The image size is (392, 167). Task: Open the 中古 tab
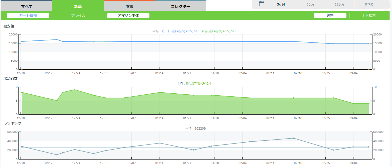(129, 6)
